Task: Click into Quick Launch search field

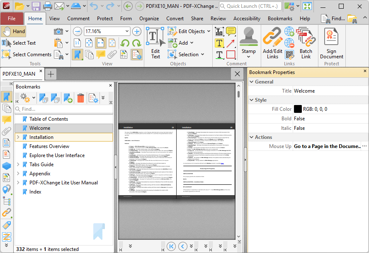Action: [x=250, y=6]
